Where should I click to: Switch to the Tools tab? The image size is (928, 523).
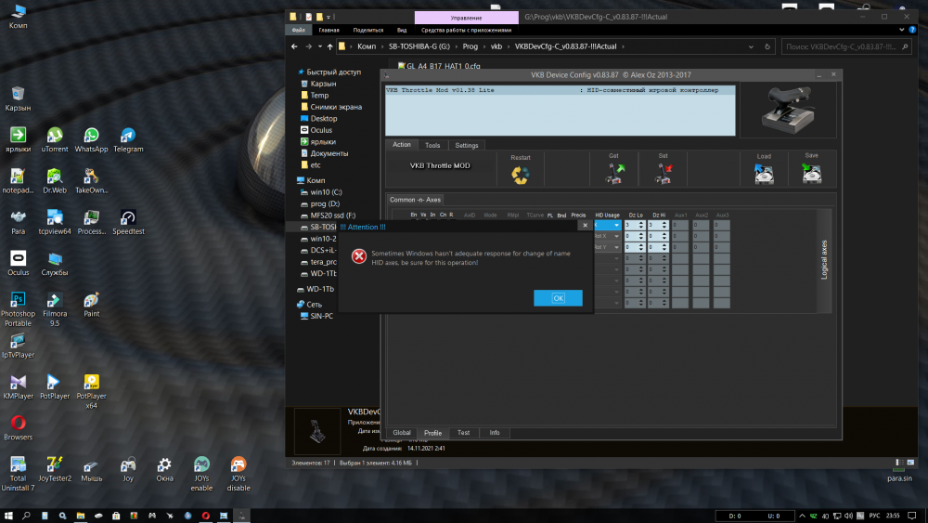click(x=432, y=145)
